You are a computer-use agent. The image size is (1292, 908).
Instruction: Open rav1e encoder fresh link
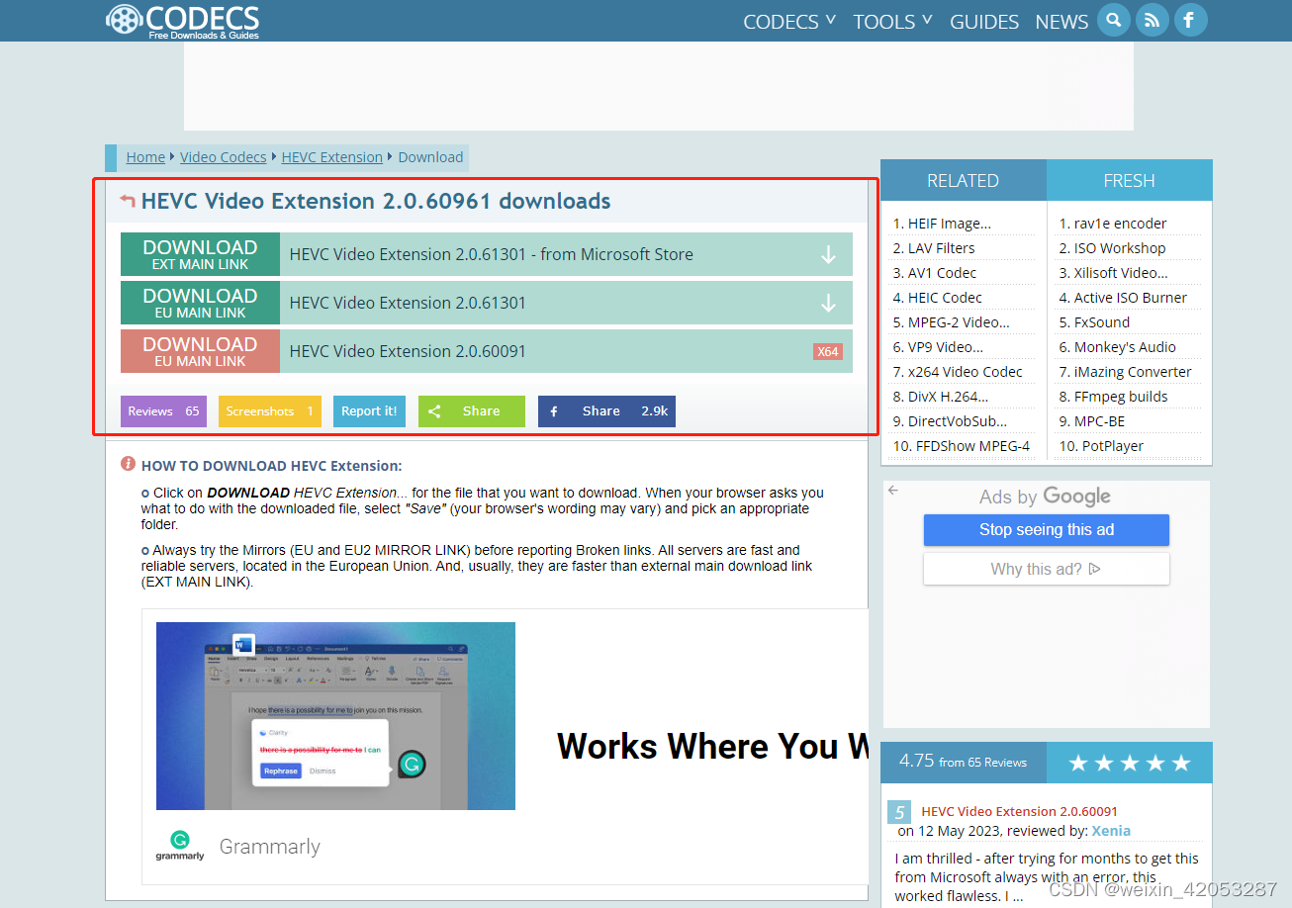1120,224
